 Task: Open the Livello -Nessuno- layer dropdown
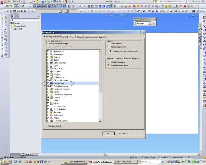coord(150,23)
